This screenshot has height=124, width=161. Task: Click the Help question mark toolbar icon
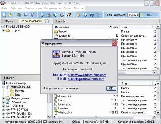[92, 15]
